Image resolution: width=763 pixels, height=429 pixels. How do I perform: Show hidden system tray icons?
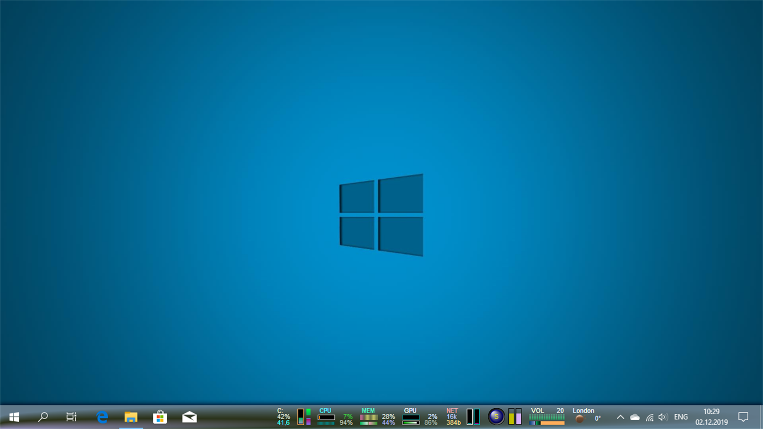pyautogui.click(x=620, y=417)
